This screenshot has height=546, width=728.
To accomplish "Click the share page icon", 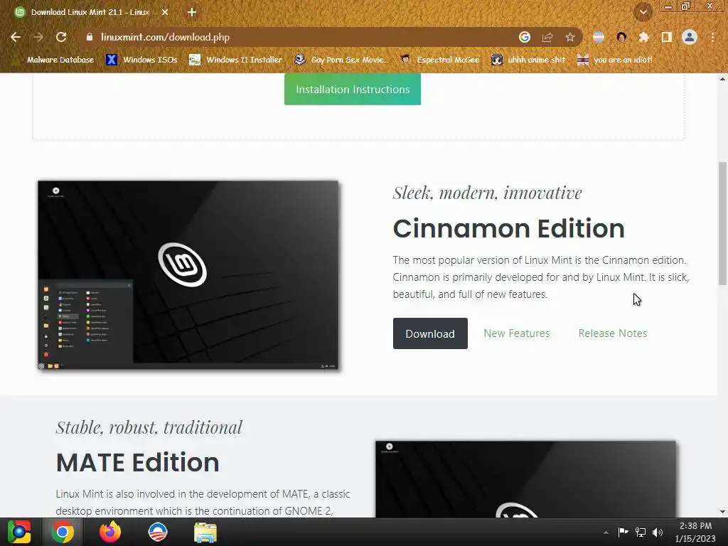I will [x=547, y=37].
